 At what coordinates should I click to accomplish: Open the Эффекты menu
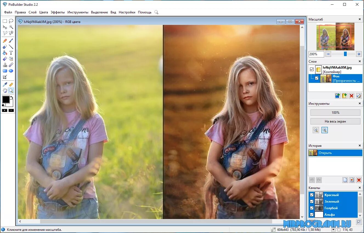(x=58, y=12)
